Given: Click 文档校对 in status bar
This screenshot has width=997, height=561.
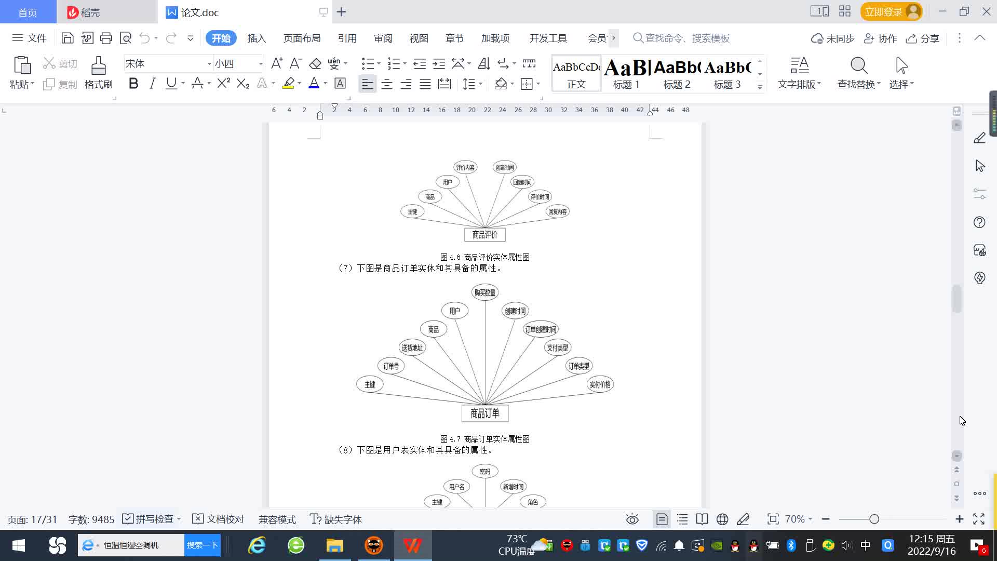Looking at the screenshot, I should [218, 519].
